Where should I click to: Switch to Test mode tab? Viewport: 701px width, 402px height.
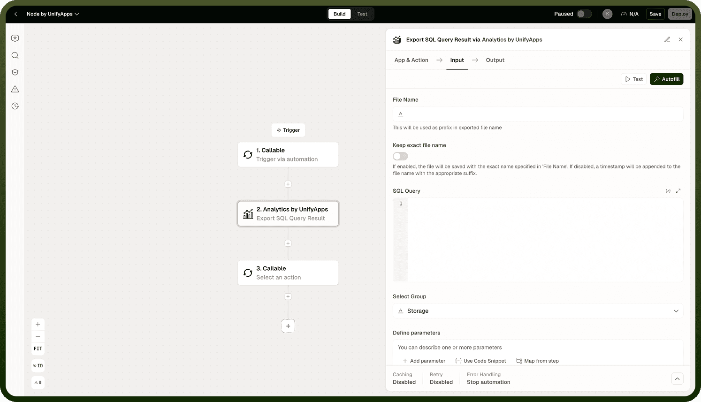tap(362, 14)
